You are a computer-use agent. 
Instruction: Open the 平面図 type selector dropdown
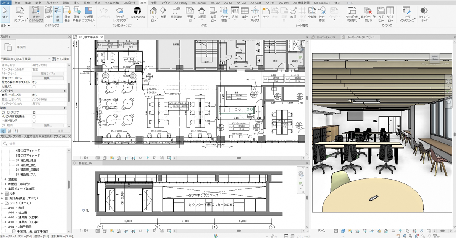(68, 47)
